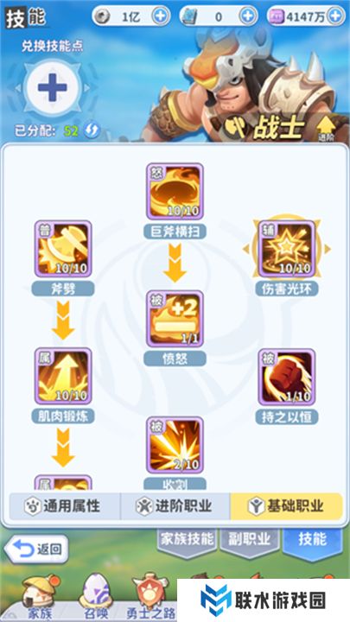The width and height of the screenshot is (350, 622).
Task: Tap the 肌肉锻炼 attribute skill icon
Action: coord(63,377)
